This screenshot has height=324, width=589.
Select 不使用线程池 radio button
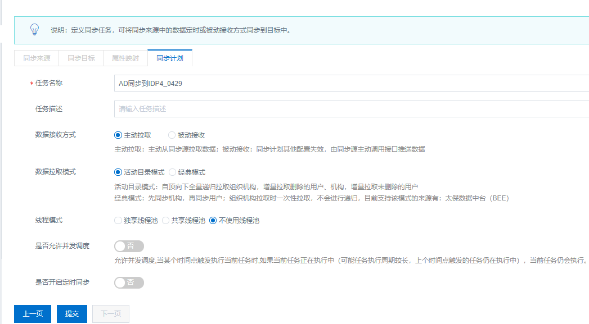[213, 221]
